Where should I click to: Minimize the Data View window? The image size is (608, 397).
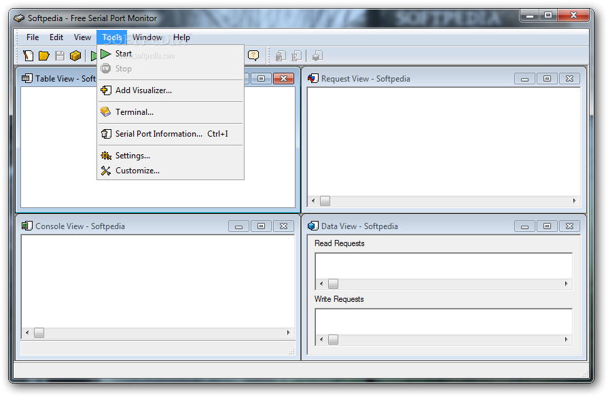[524, 226]
